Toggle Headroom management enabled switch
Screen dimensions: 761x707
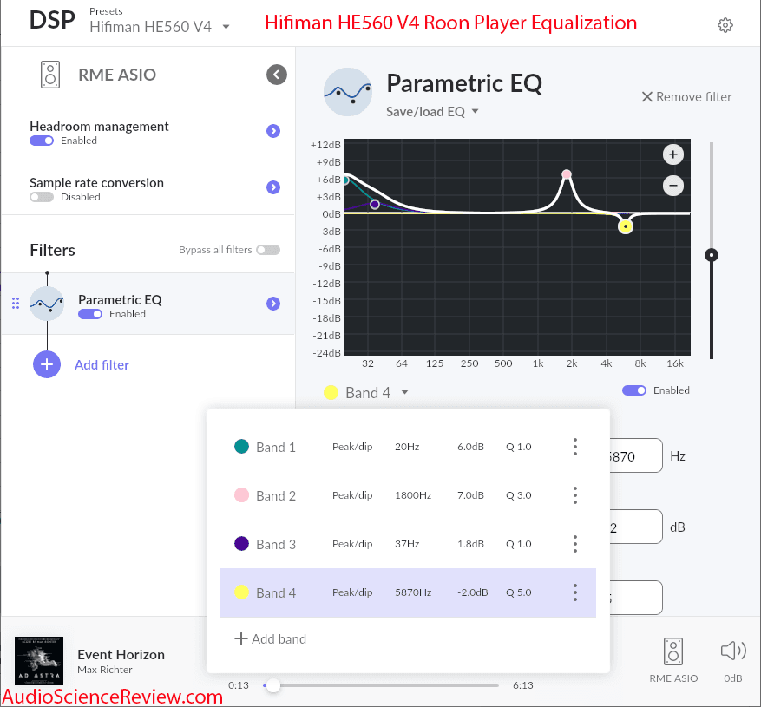point(42,141)
